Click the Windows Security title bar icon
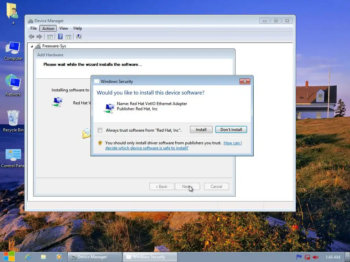 (x=96, y=81)
